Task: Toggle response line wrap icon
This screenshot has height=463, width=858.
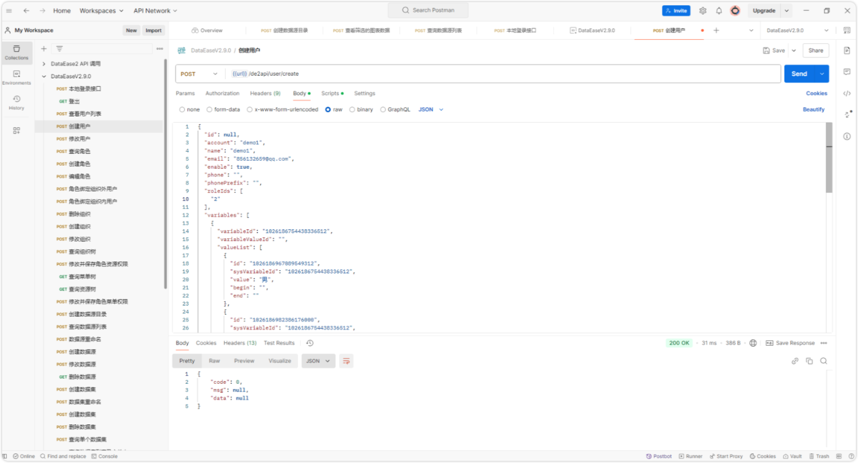Action: pyautogui.click(x=346, y=361)
